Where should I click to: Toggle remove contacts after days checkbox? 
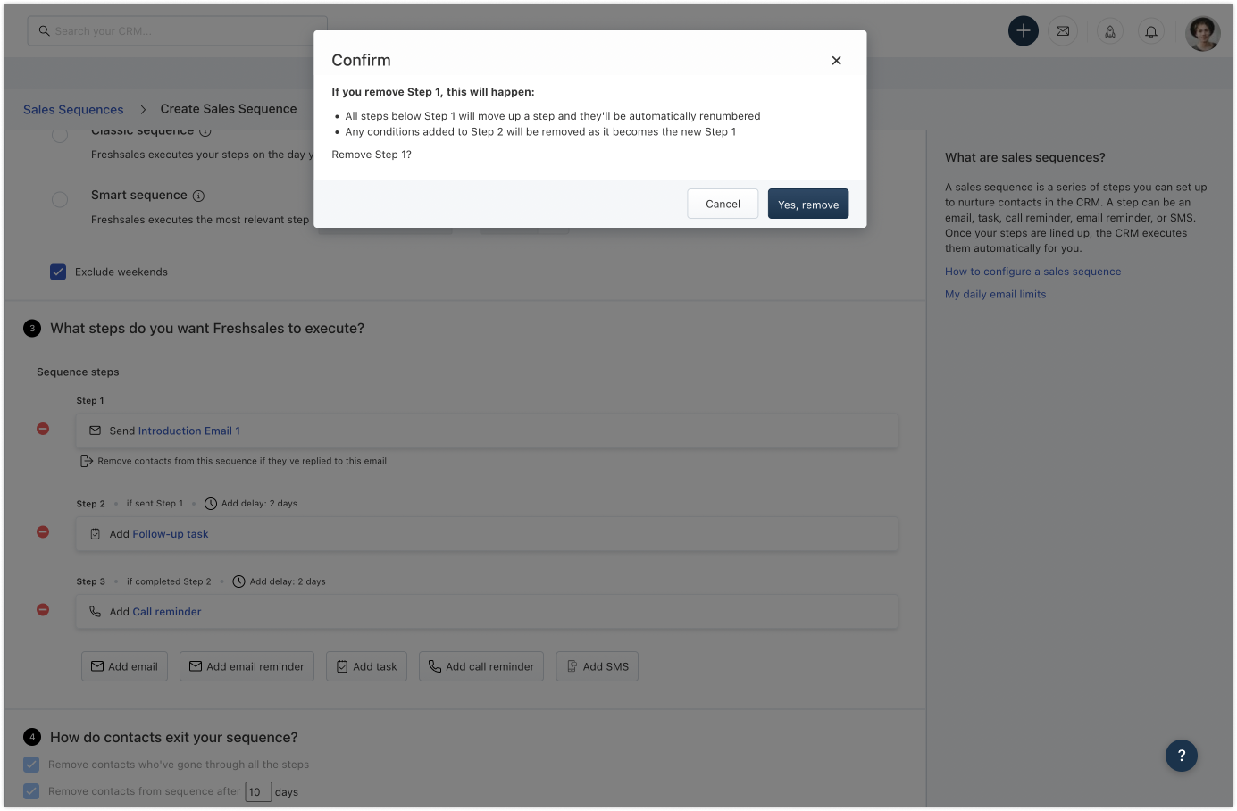[31, 791]
